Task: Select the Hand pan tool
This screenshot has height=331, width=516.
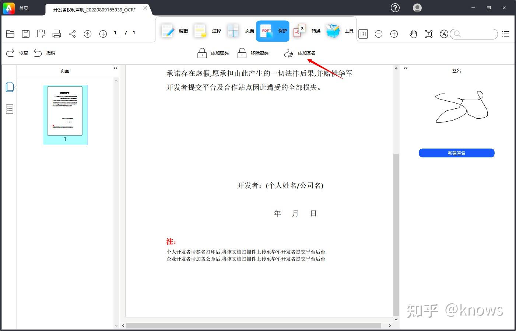Action: tap(413, 34)
